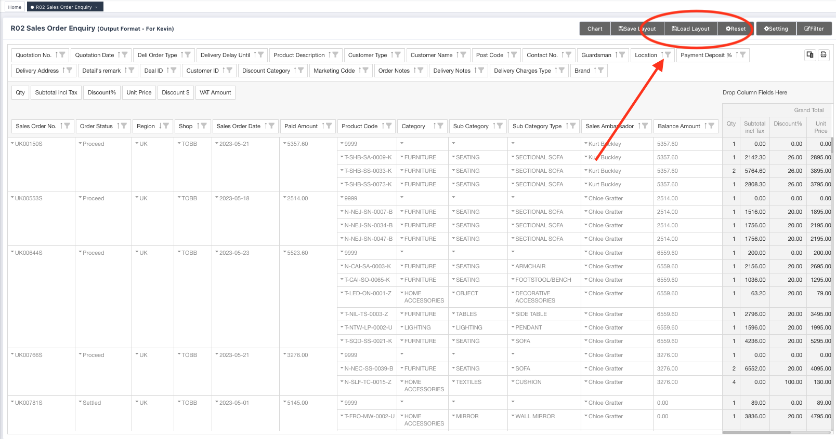Collapse the UK00644S order group
The height and width of the screenshot is (439, 836).
tap(12, 253)
